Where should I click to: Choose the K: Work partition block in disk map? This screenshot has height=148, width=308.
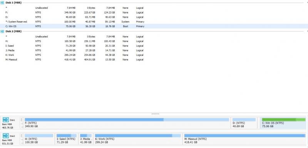[x=138, y=139]
